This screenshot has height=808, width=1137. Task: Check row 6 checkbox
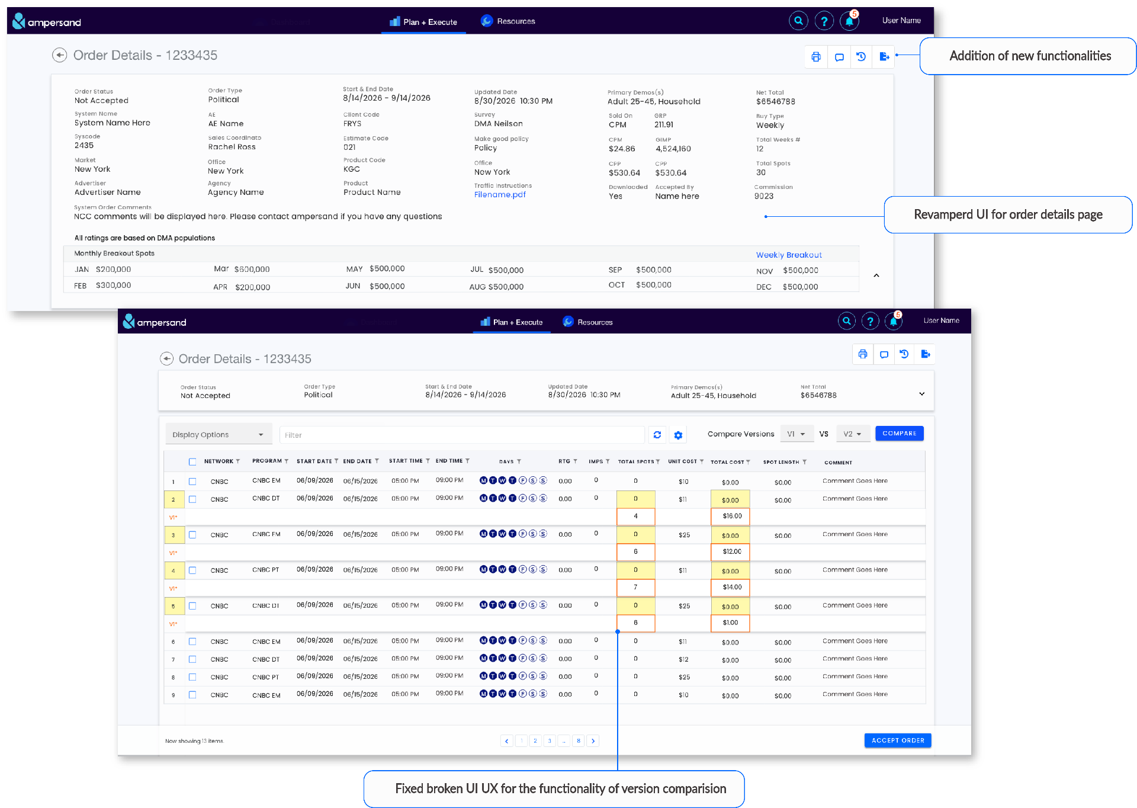click(192, 642)
